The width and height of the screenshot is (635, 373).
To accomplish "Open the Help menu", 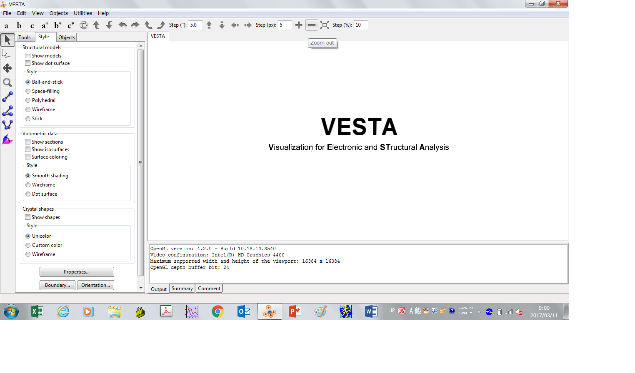I will pyautogui.click(x=103, y=13).
